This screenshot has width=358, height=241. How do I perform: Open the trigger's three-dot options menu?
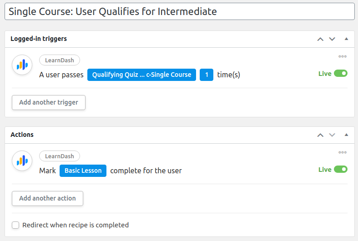click(343, 56)
